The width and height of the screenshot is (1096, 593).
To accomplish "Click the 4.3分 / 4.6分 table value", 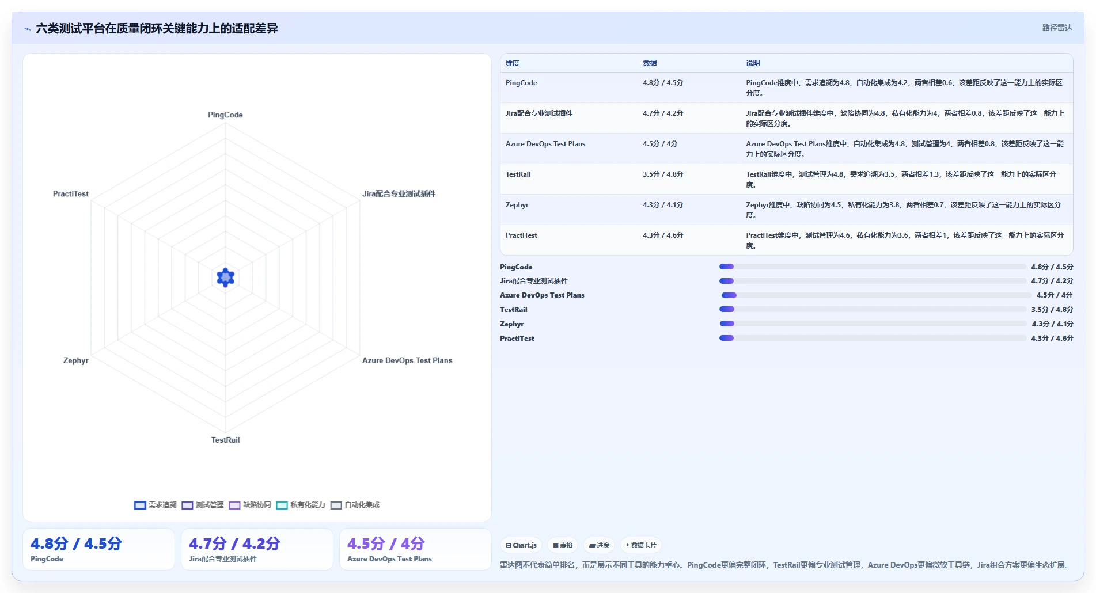I will coord(663,235).
